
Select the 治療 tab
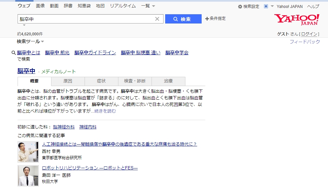(168, 81)
